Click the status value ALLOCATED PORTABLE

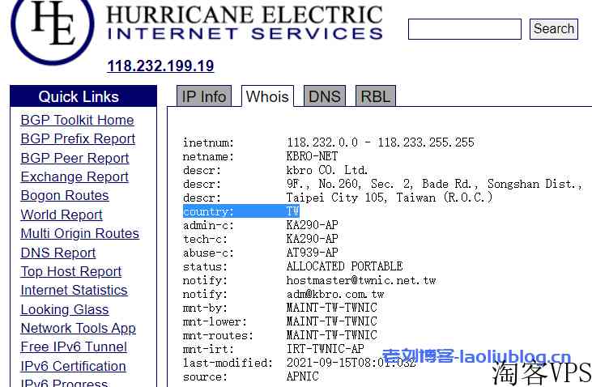pos(344,266)
